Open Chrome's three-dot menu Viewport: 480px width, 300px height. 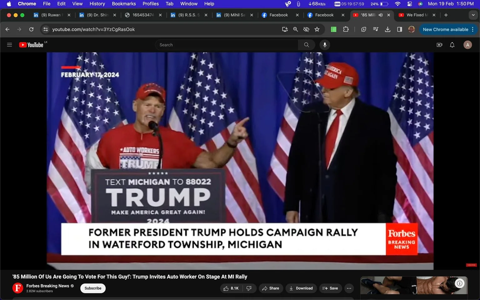[473, 29]
